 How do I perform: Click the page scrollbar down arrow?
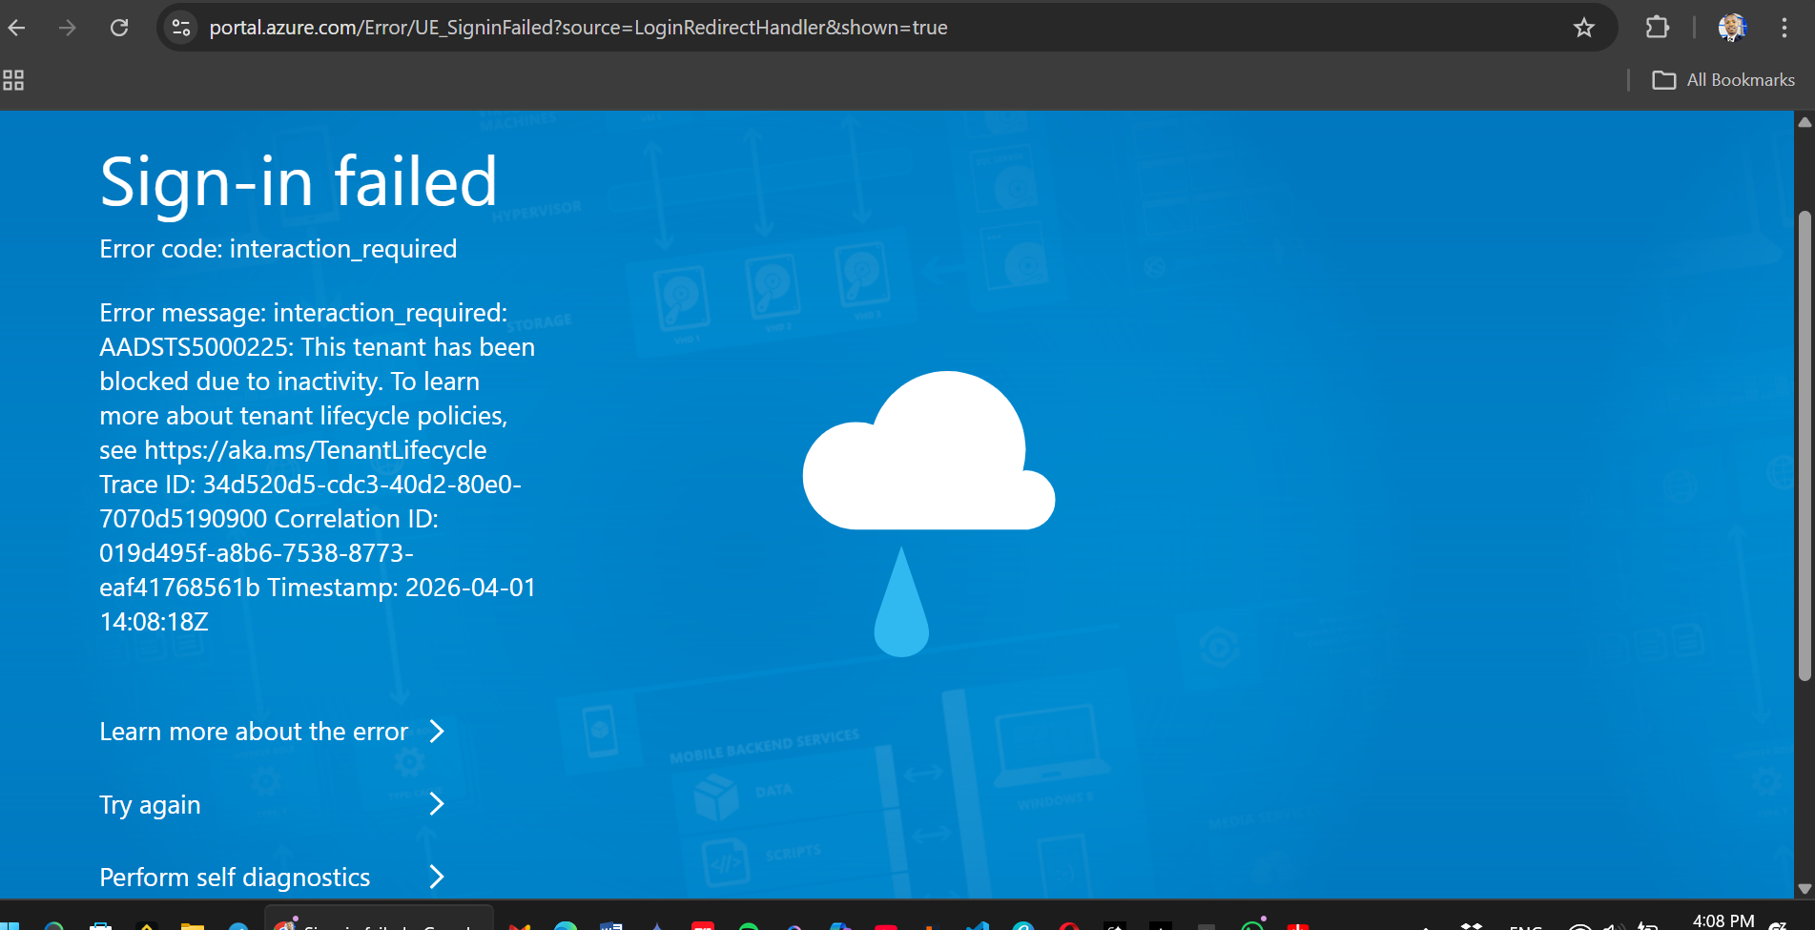[x=1805, y=888]
